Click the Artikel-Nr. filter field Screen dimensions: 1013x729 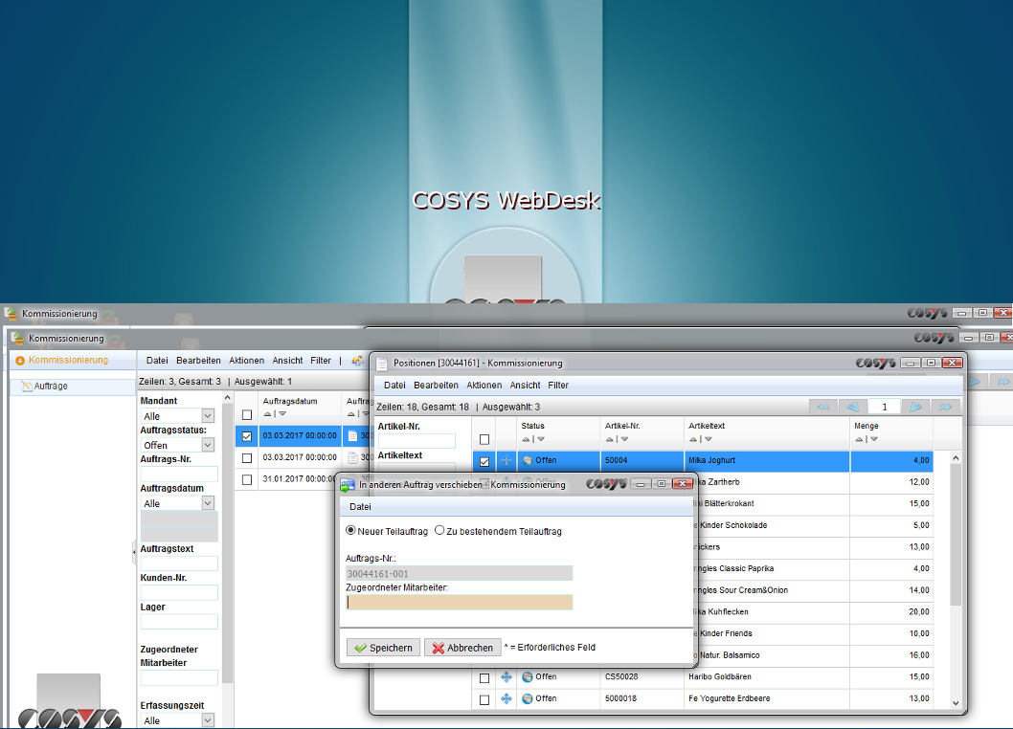[416, 441]
